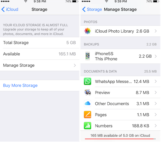Open the Pages 1.1 MB entry
The image size is (161, 142).
(x=120, y=115)
